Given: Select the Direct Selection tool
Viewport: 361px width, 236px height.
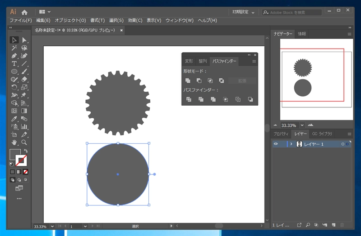Looking at the screenshot, I should 24,40.
